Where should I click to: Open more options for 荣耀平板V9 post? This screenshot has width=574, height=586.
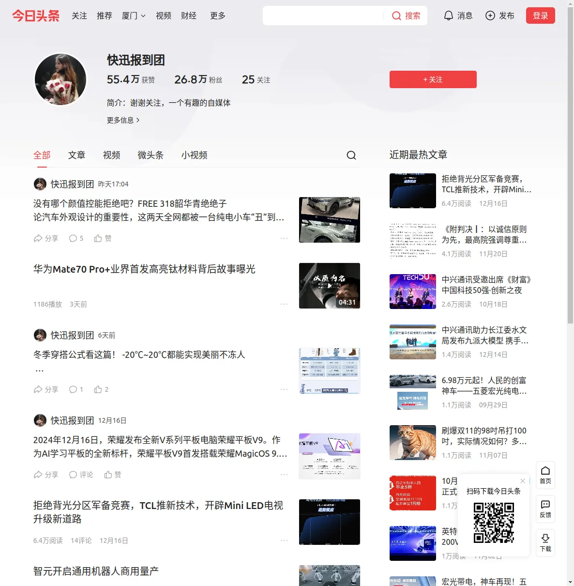(x=284, y=475)
